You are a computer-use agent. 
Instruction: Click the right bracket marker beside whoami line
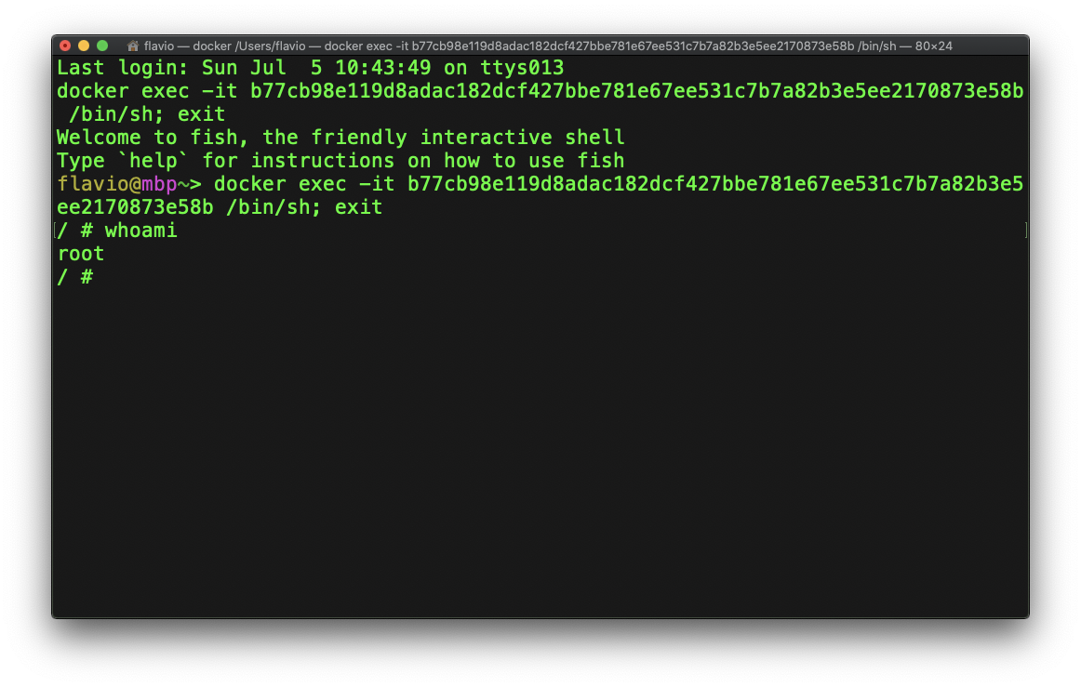1025,231
